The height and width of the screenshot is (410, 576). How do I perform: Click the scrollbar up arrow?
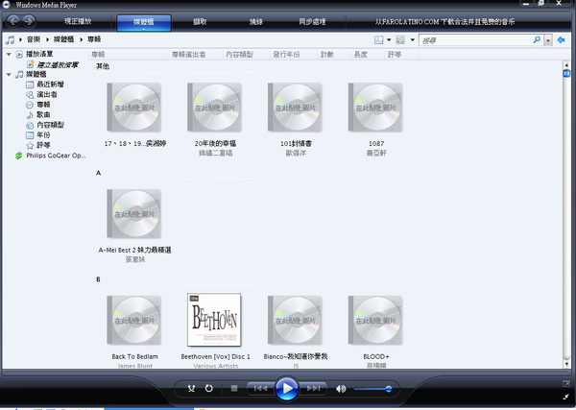point(566,64)
